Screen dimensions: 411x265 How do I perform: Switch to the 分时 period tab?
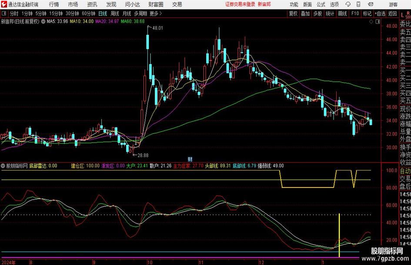tap(14, 13)
